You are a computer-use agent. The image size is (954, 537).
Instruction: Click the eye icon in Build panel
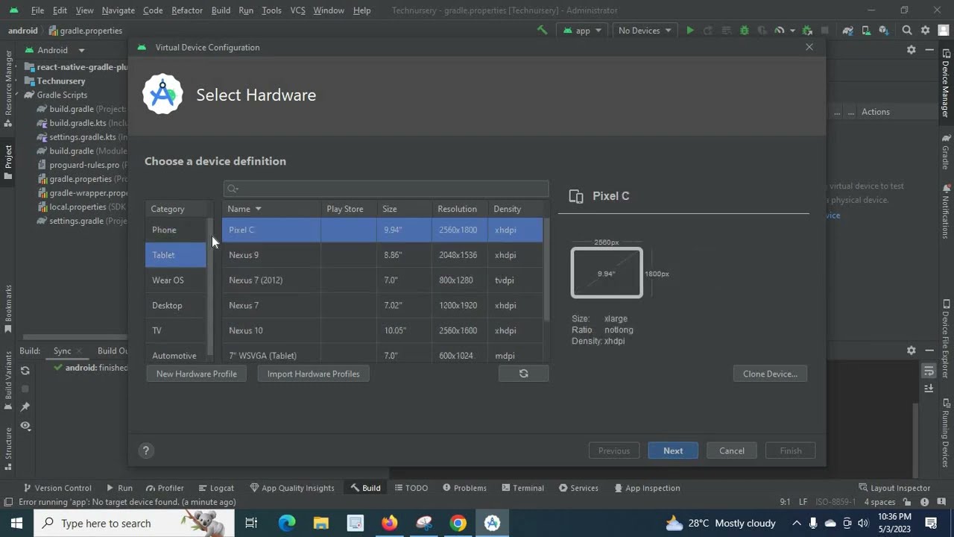coord(25,426)
